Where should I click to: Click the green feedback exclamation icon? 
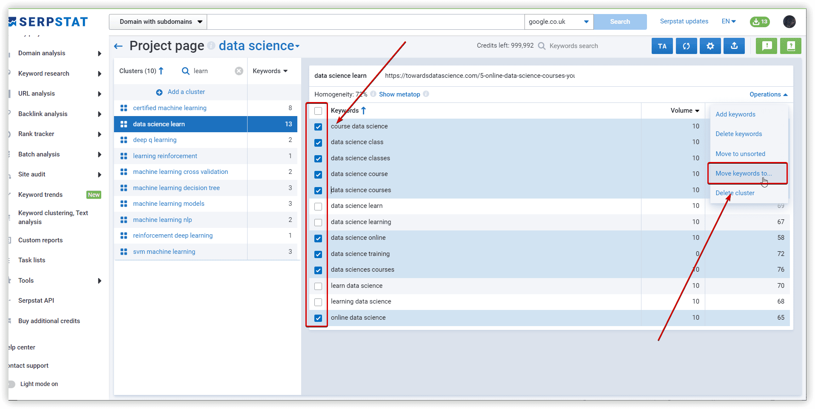coord(767,46)
